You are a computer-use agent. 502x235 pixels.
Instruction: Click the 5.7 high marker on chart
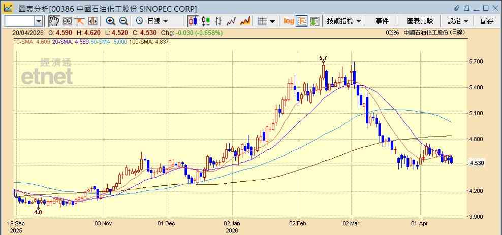(x=323, y=58)
